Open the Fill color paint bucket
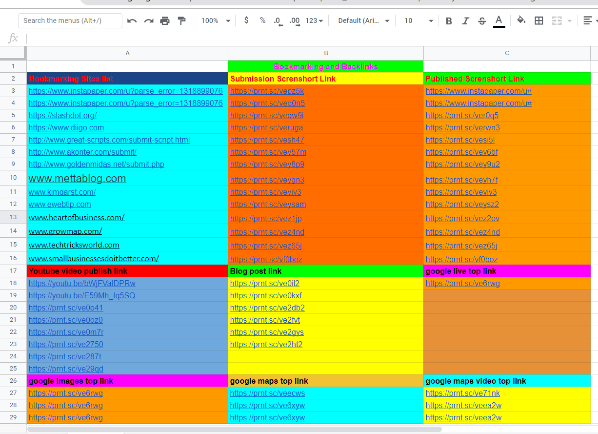598x434 pixels. click(x=521, y=21)
